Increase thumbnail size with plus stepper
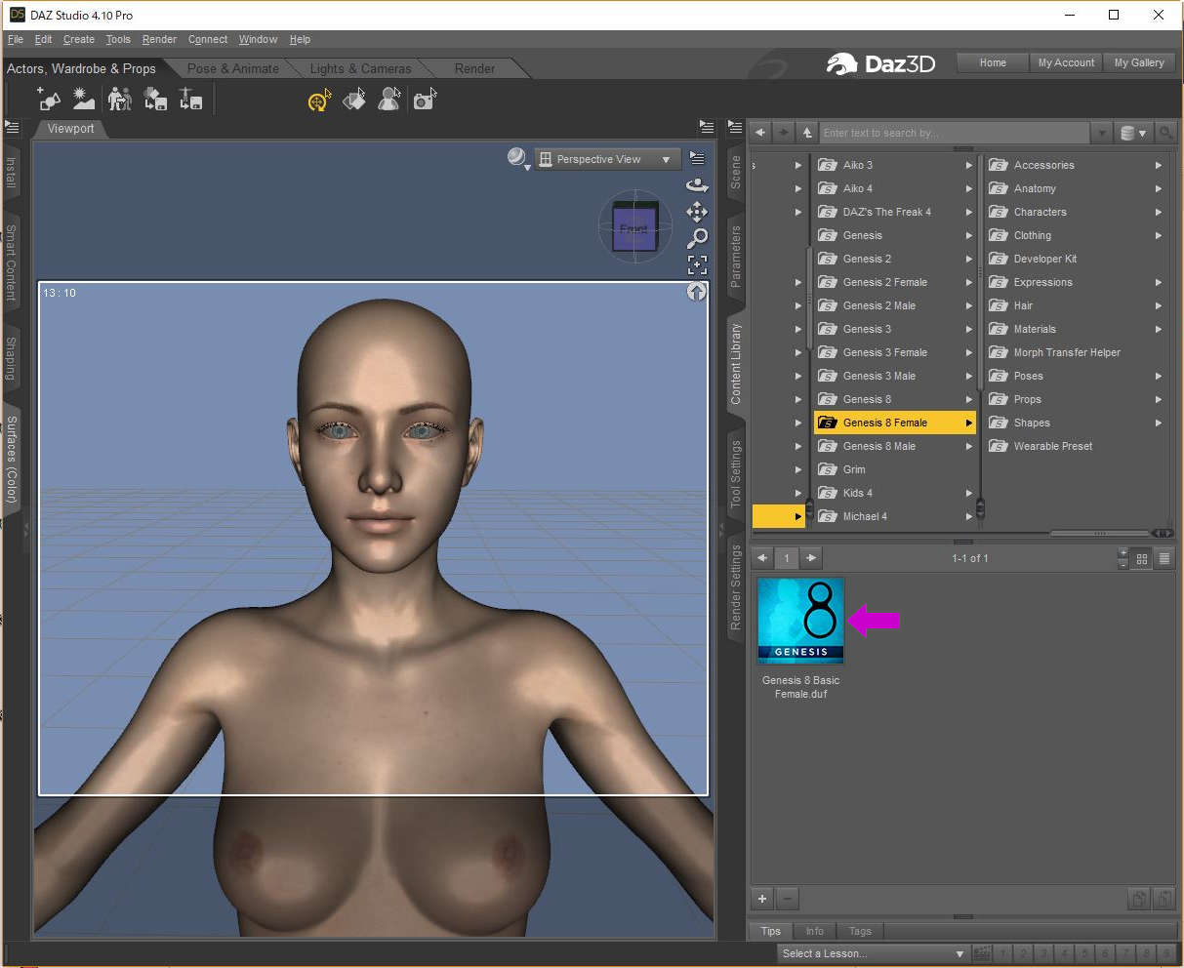Image resolution: width=1184 pixels, height=968 pixels. (1123, 554)
